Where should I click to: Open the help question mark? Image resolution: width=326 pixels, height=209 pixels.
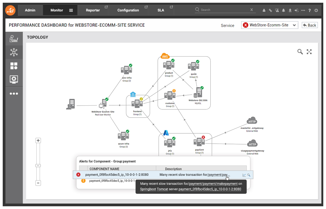[x=310, y=10]
